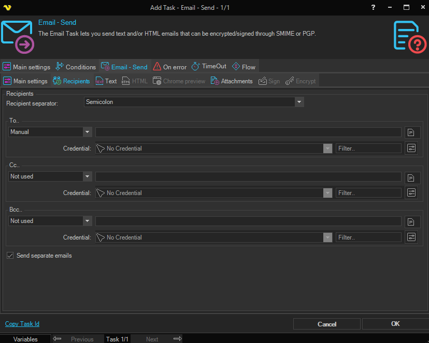
Task: Click the previous task left arrow icon
Action: pos(57,339)
